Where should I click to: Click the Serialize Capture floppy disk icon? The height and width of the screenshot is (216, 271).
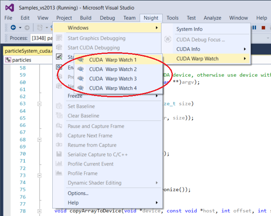tap(59, 154)
